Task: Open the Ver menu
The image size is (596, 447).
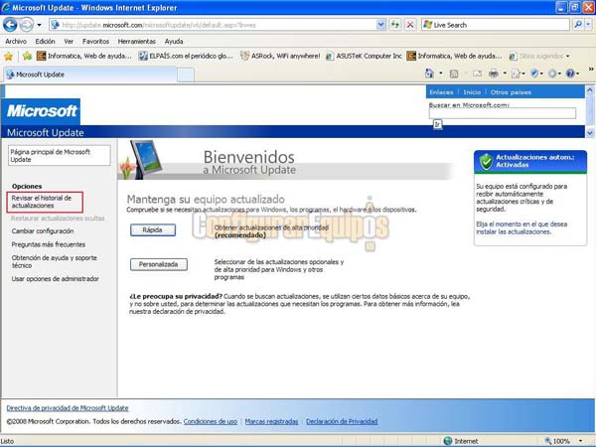Action: point(69,41)
